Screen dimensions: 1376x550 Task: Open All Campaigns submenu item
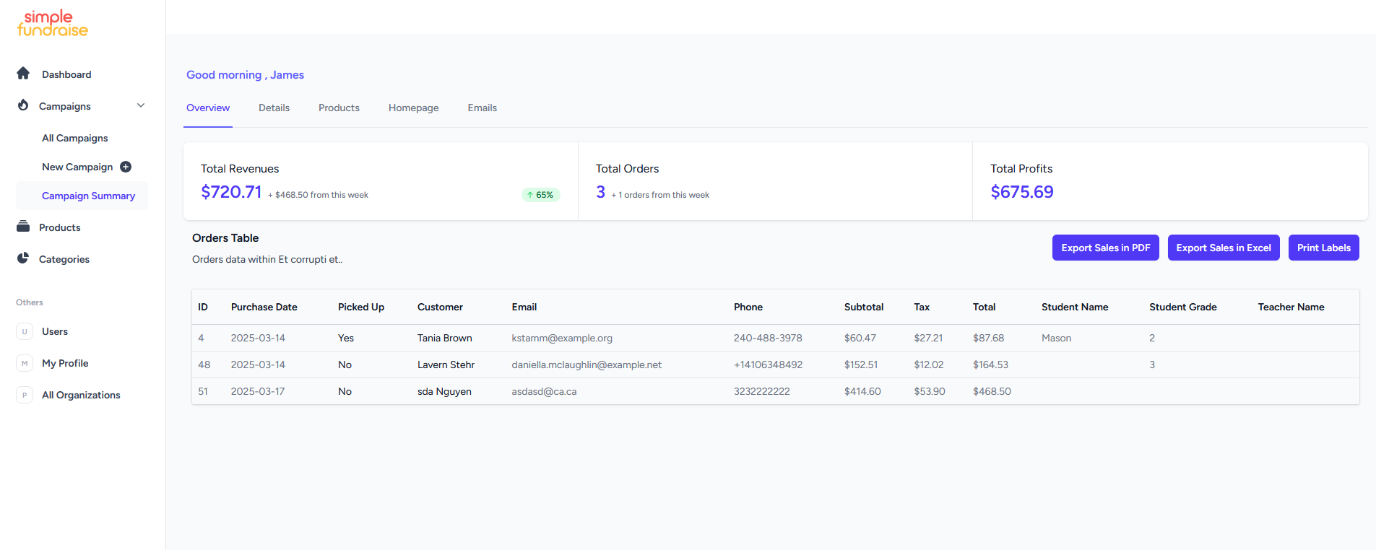tap(74, 138)
